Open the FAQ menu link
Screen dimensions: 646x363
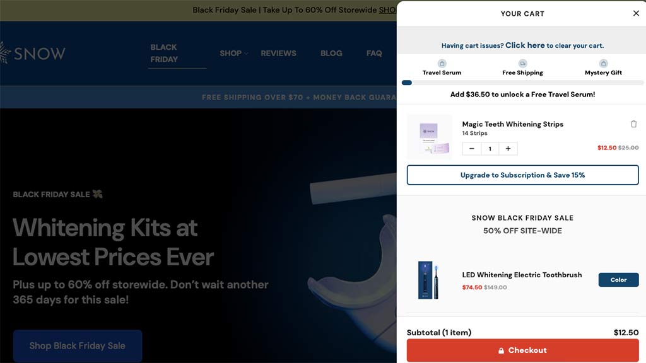point(374,54)
